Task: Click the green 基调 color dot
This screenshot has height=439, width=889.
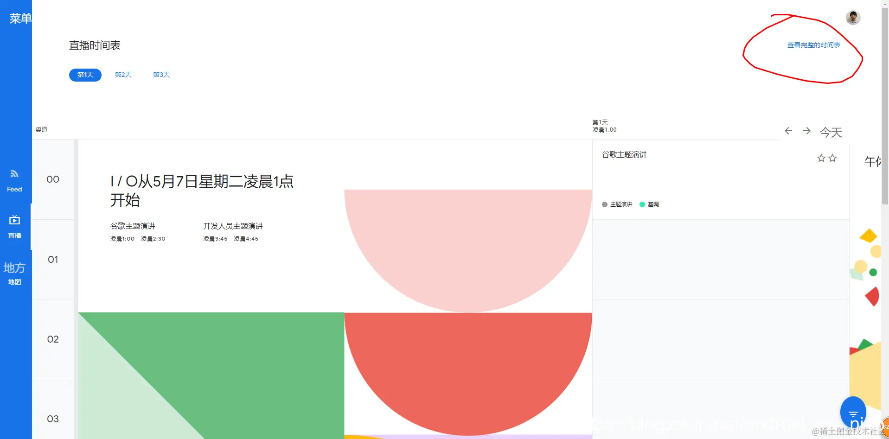Action: tap(642, 204)
